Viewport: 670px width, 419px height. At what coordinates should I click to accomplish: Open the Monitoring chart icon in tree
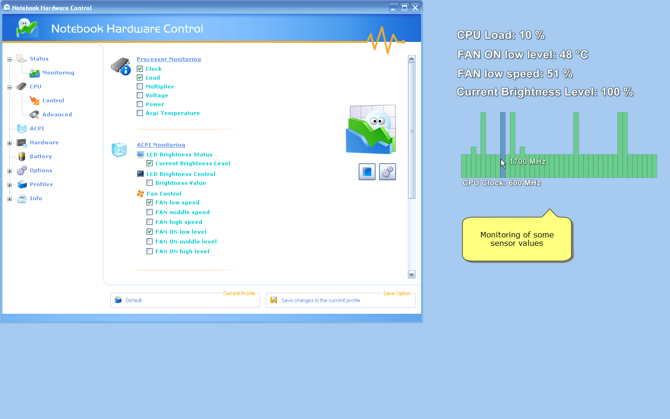pos(34,73)
